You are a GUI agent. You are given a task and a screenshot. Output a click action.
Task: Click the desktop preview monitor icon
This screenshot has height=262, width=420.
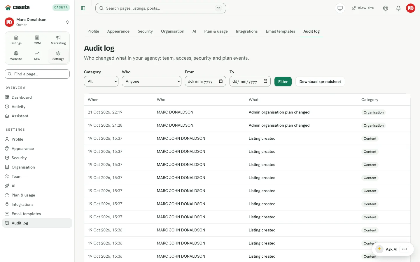340,8
